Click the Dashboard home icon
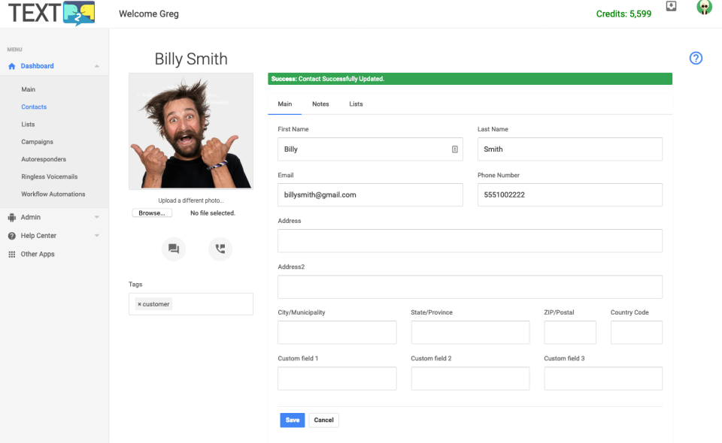 click(12, 66)
